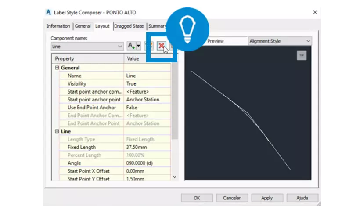Select the Visibility value 'True'
349x213 pixels.
tap(147, 84)
